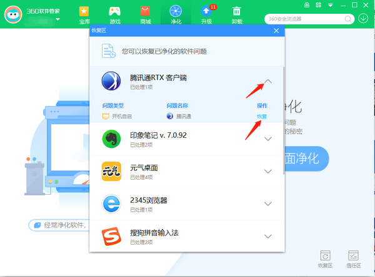This screenshot has width=375, height=277.
Task: Open the 卸载 uninstall tab
Action: (237, 14)
